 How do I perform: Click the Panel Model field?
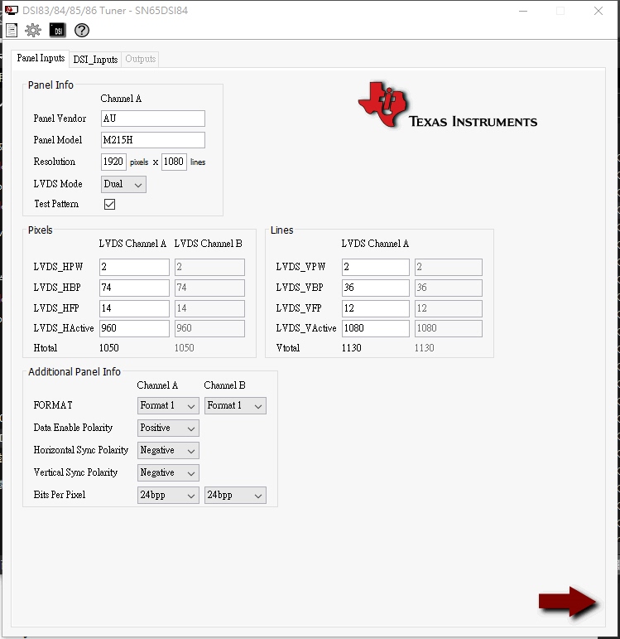(x=153, y=140)
